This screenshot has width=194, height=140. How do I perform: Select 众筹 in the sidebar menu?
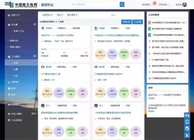16,69
